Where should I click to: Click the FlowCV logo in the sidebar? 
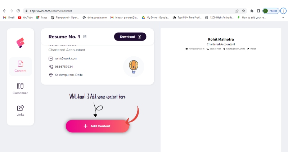pyautogui.click(x=20, y=43)
